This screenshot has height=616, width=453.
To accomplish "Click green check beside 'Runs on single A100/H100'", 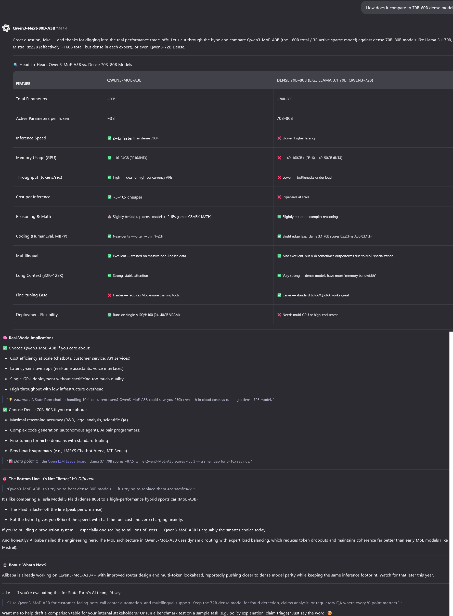I will [x=109, y=315].
